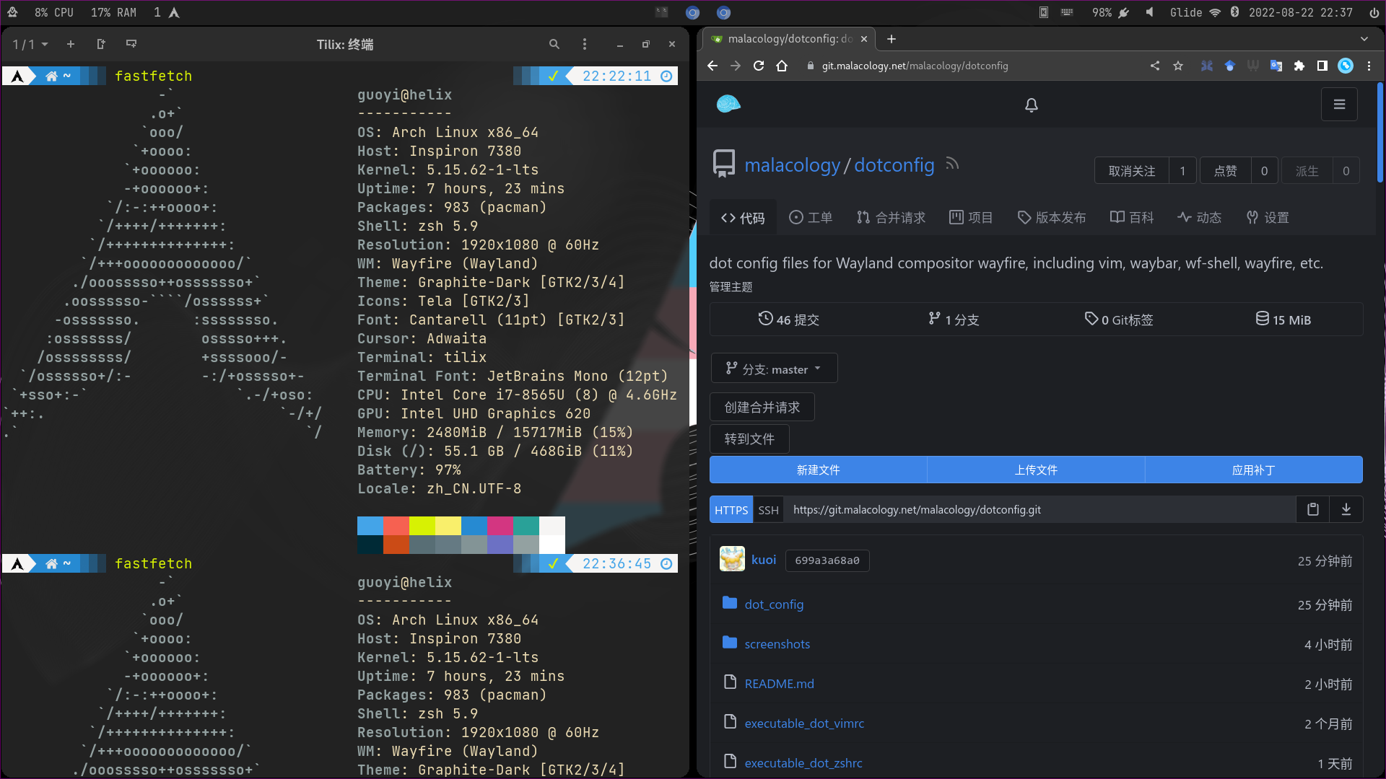Screen dimensions: 1386x779
Task: Click the 应用补丁 button
Action: 1254,470
